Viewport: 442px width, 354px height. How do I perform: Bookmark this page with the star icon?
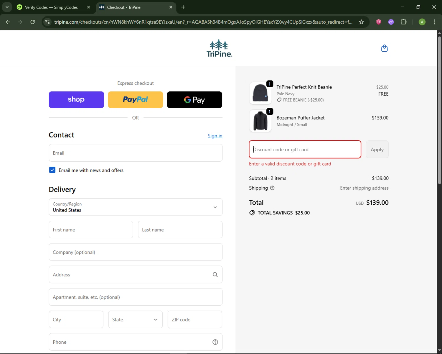tap(361, 22)
